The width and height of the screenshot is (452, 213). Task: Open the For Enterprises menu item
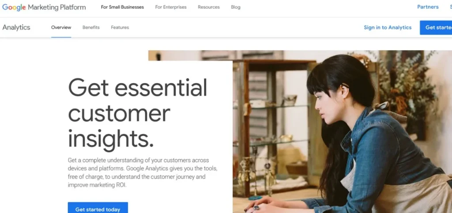[x=171, y=7]
